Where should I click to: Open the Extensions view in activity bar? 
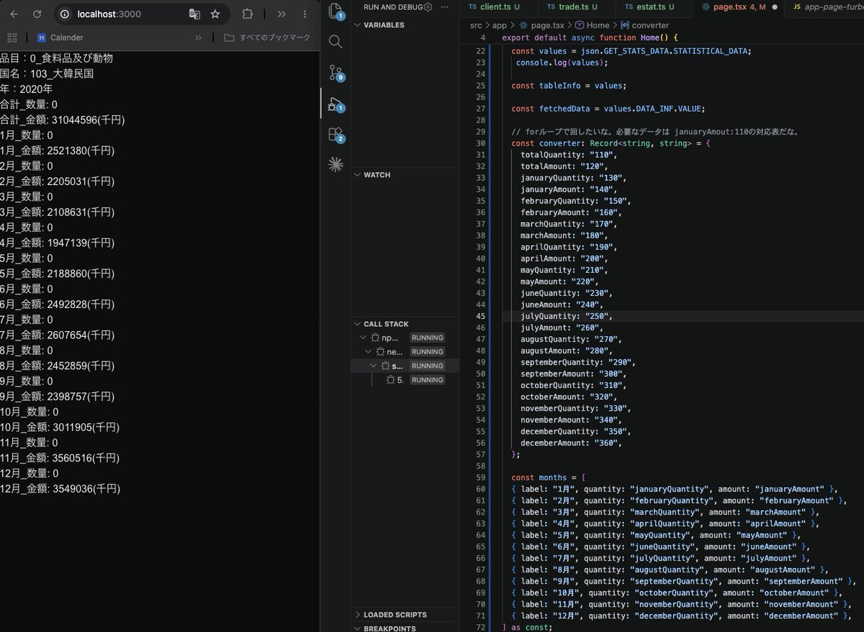336,135
